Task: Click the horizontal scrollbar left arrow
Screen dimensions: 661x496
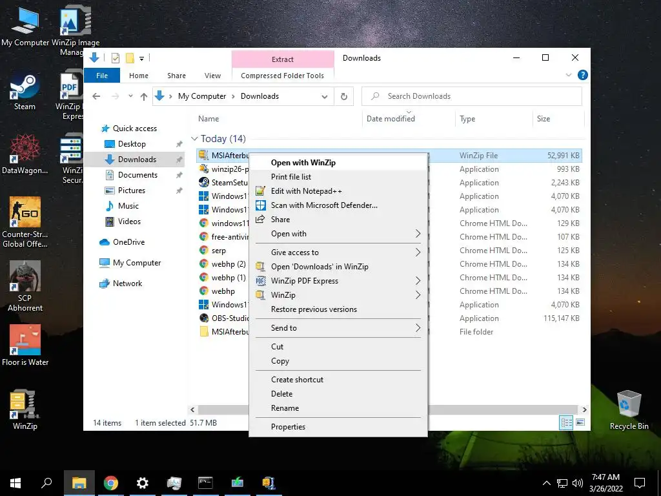Action: pyautogui.click(x=192, y=409)
